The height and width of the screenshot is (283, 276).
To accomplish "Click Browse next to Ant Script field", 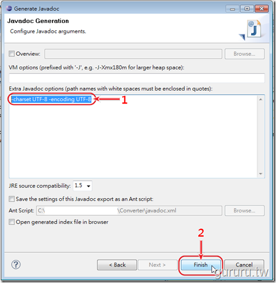I will [x=244, y=211].
